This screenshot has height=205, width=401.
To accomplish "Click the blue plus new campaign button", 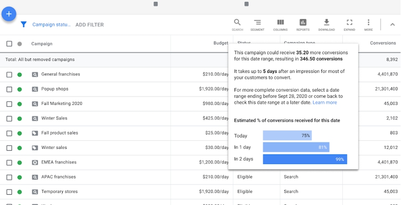I will 9,14.
